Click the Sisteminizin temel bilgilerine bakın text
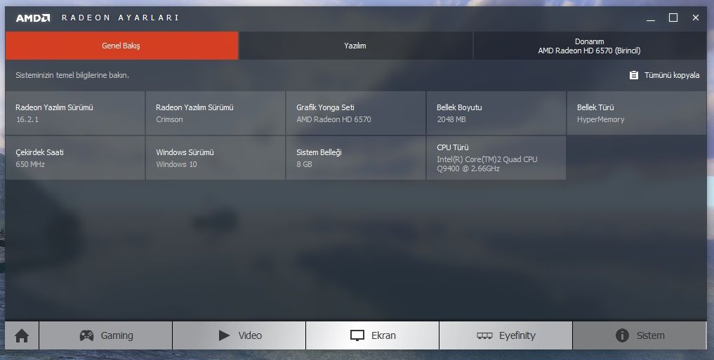 click(x=72, y=75)
